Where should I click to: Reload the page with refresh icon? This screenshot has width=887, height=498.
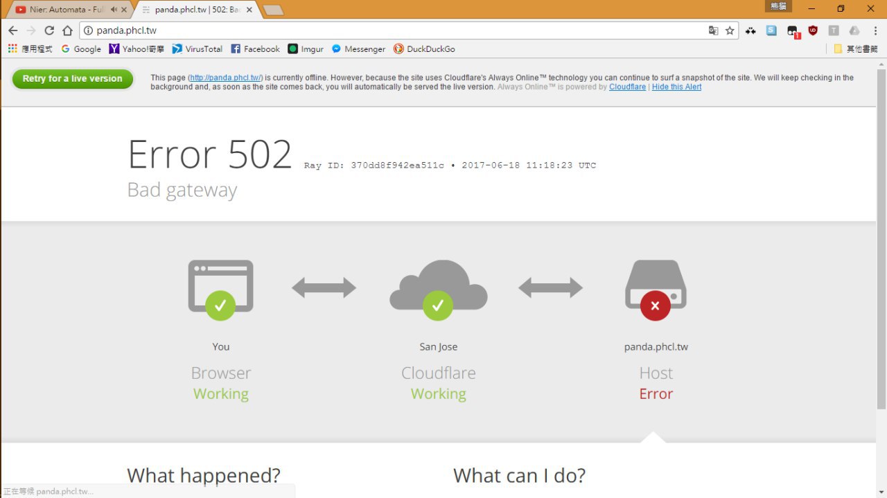pos(49,30)
